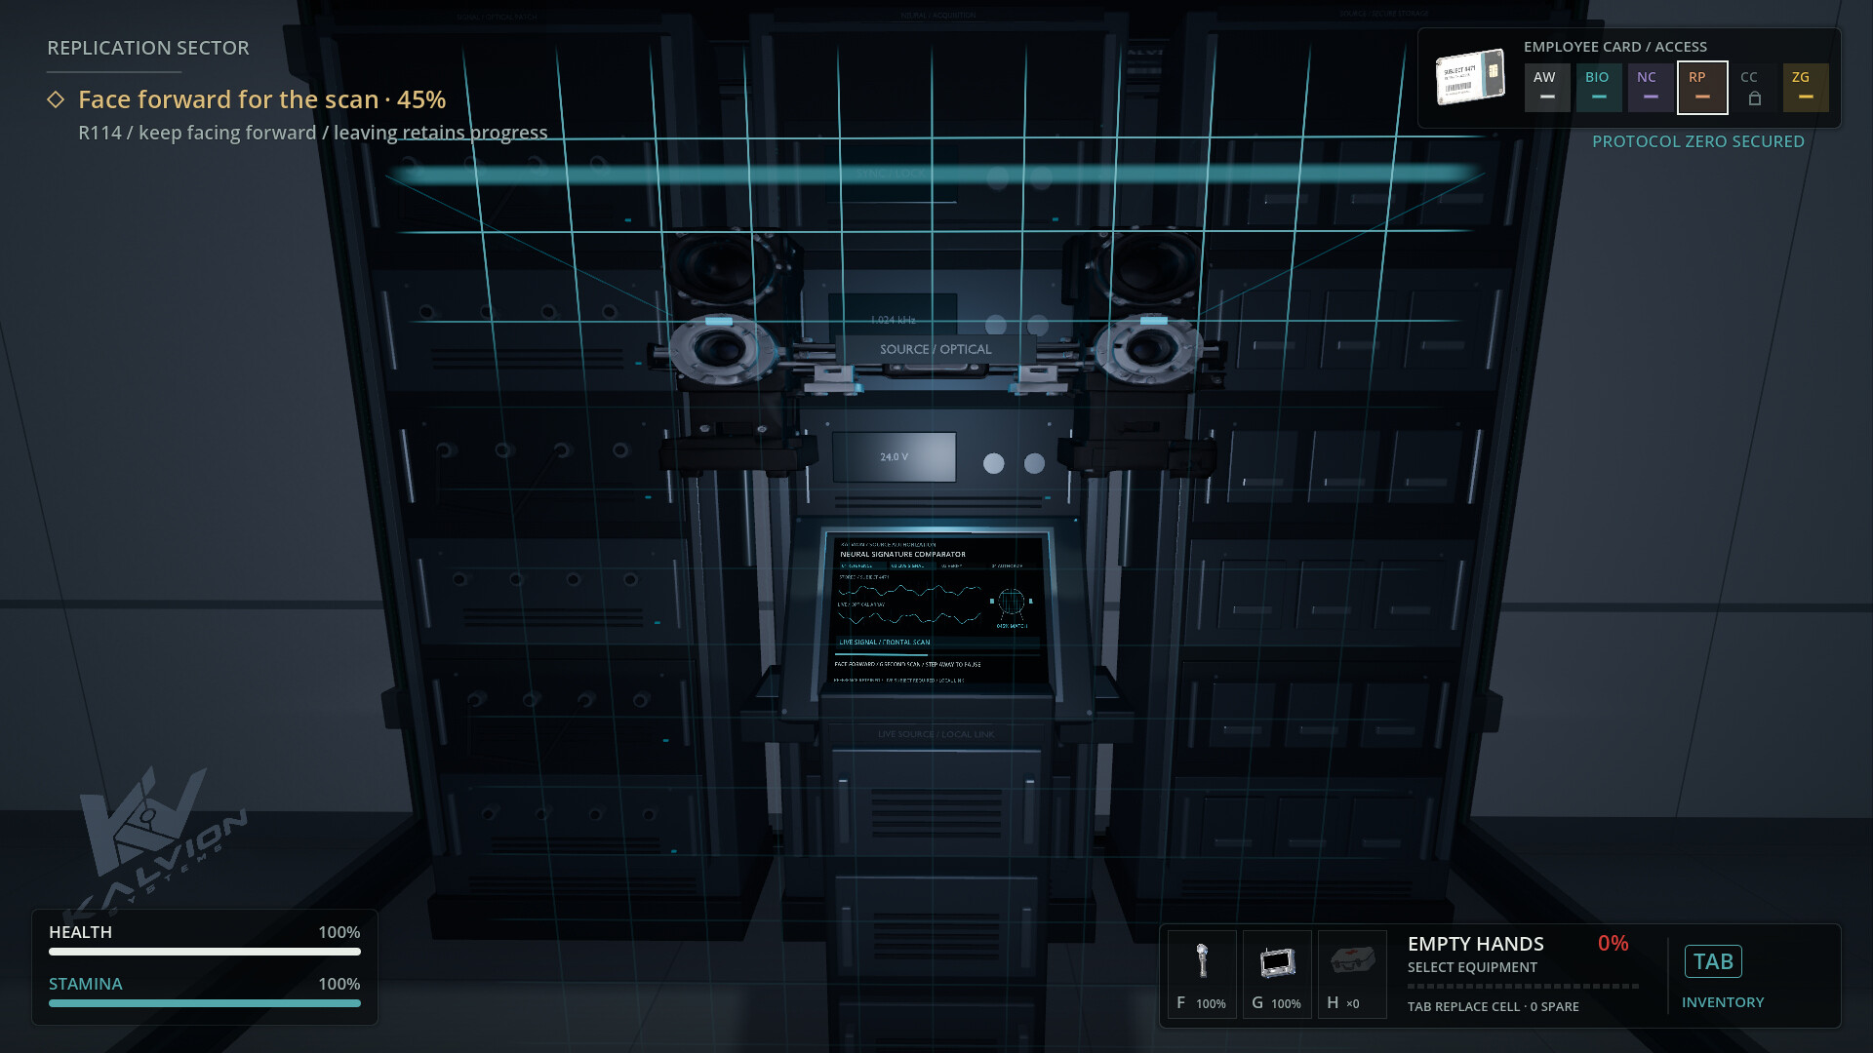
Task: Open the INVENTORY label
Action: pyautogui.click(x=1723, y=1002)
